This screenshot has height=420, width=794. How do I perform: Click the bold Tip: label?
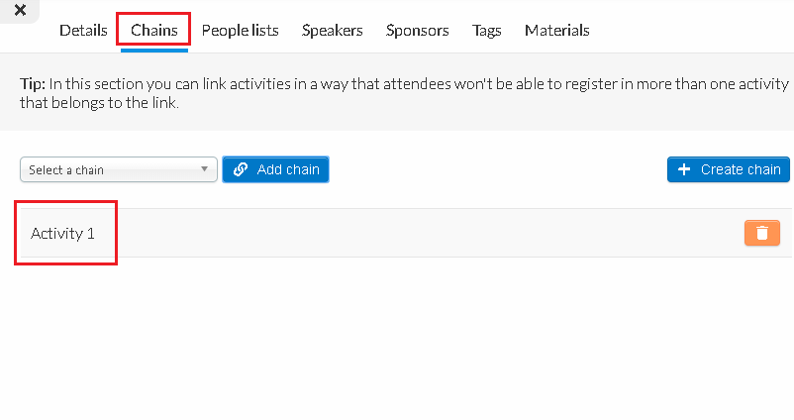[33, 83]
